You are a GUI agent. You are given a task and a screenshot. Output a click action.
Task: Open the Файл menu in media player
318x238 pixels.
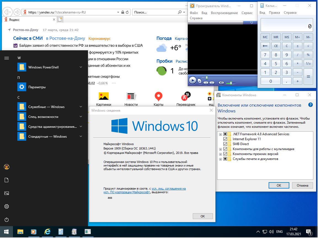click(x=194, y=13)
